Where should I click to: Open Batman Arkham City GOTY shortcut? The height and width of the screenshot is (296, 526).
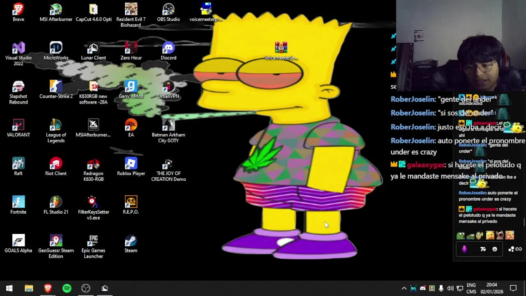click(168, 131)
